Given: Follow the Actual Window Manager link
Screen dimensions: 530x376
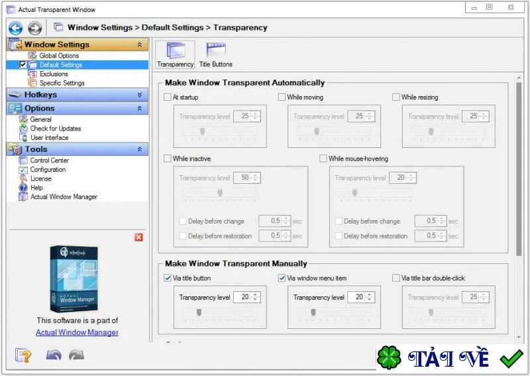Looking at the screenshot, I should coord(77,333).
